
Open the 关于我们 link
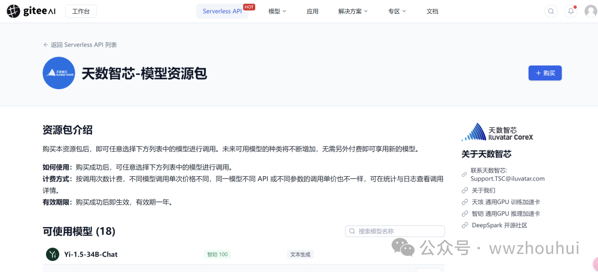point(483,190)
